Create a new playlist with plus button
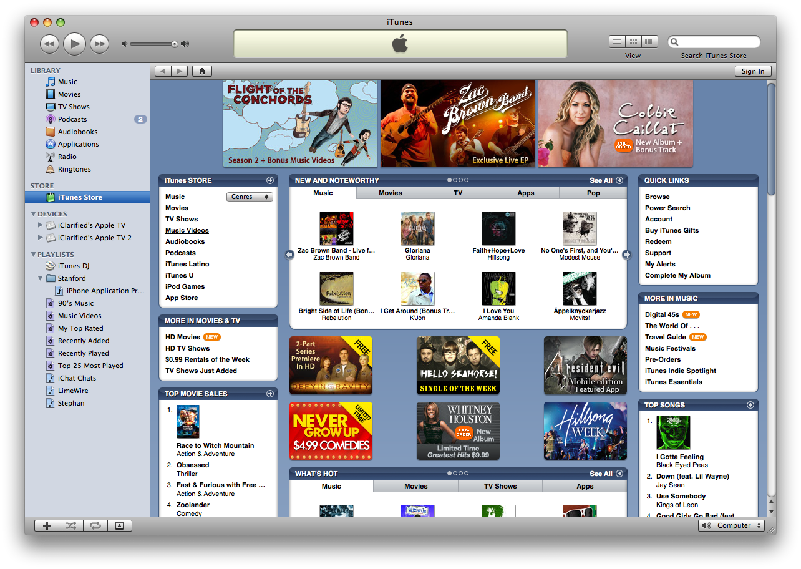This screenshot has width=801, height=569. pyautogui.click(x=47, y=525)
